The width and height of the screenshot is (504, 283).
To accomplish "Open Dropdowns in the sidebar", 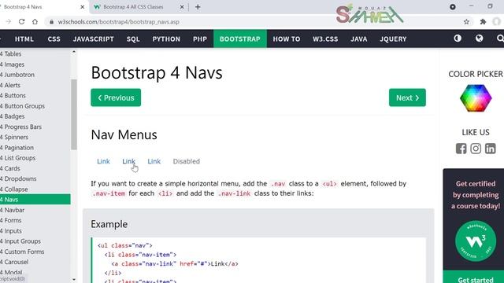I will 35,178.
